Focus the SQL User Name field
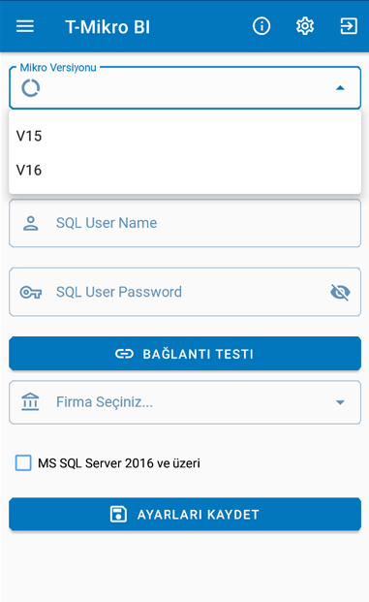This screenshot has height=602, width=369. 185,223
